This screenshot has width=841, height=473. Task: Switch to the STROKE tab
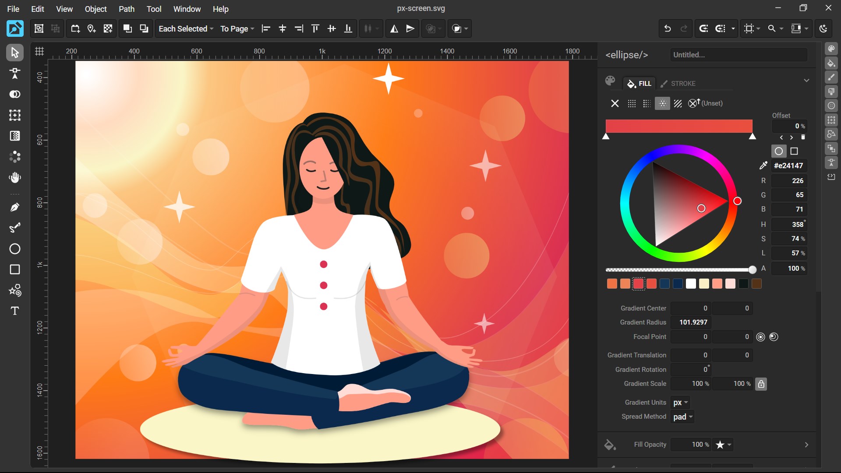(678, 83)
